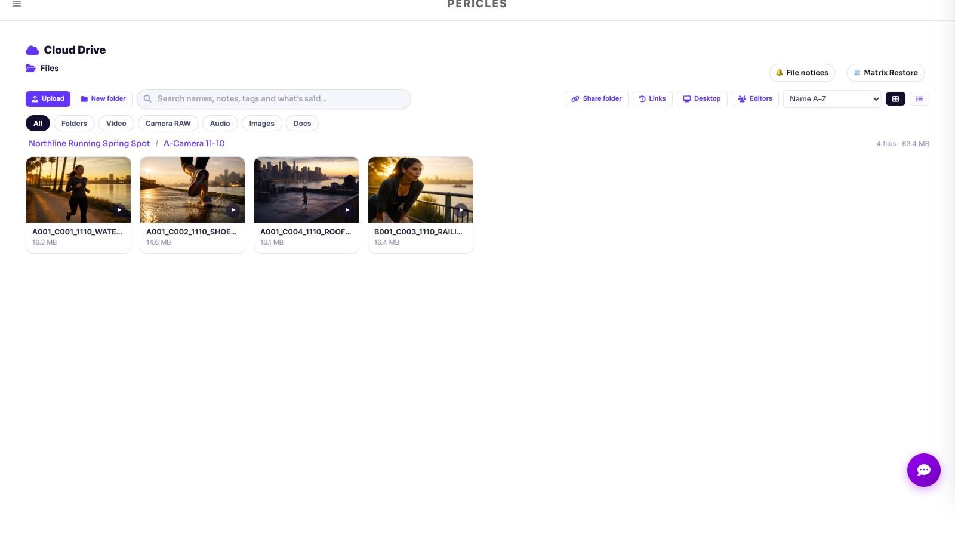Click the PERICLES logo text
Screen dimensions: 955x537
click(478, 4)
